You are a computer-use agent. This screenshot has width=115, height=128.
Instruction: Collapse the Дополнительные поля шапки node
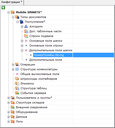point(22,50)
